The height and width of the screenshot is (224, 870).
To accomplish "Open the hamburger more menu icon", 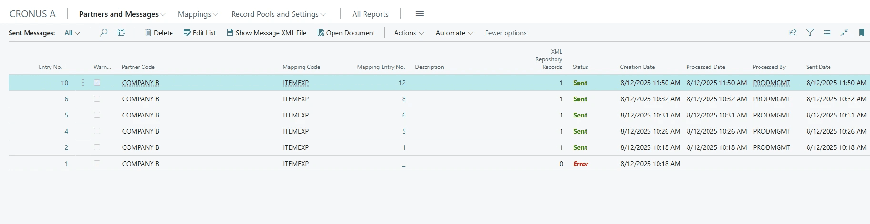I will pyautogui.click(x=420, y=14).
